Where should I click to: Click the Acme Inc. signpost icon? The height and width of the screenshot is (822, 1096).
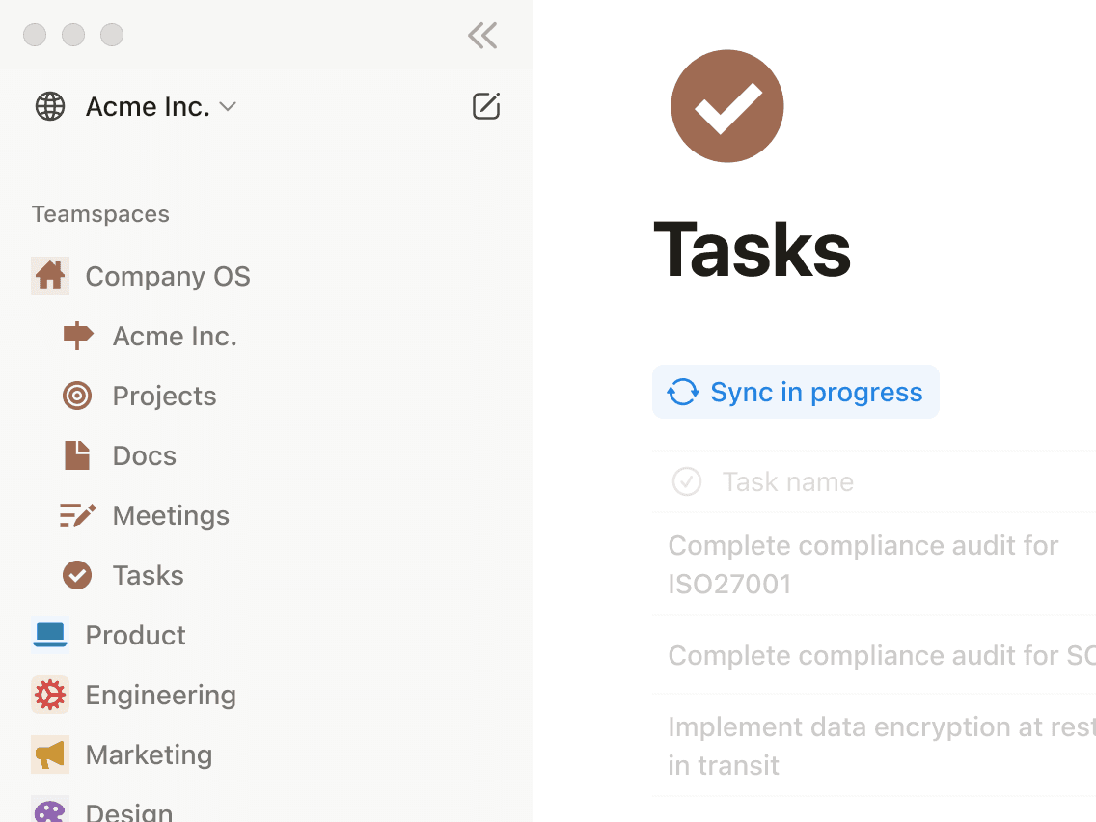pyautogui.click(x=76, y=336)
